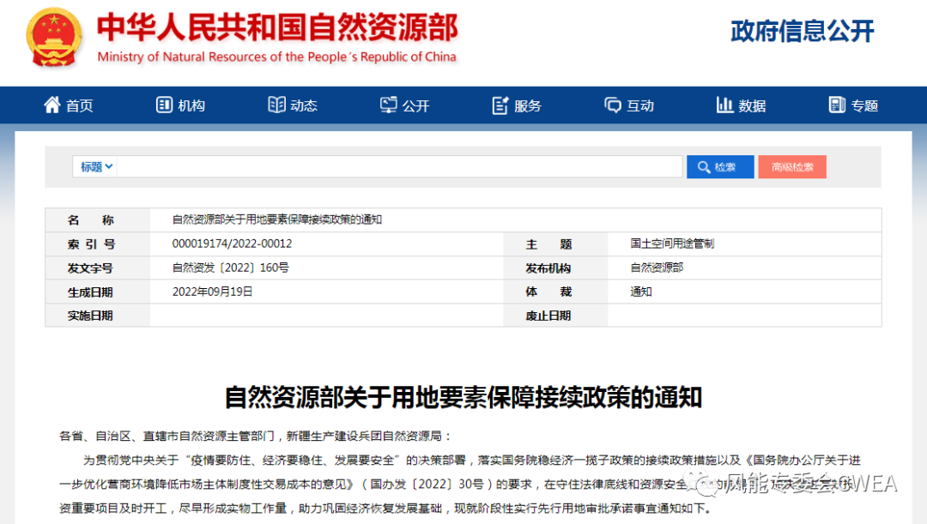Click the document name in the 名称 row

276,220
